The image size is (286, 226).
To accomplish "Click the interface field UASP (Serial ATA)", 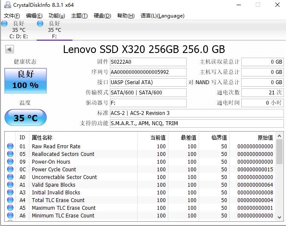I will coord(148,82).
